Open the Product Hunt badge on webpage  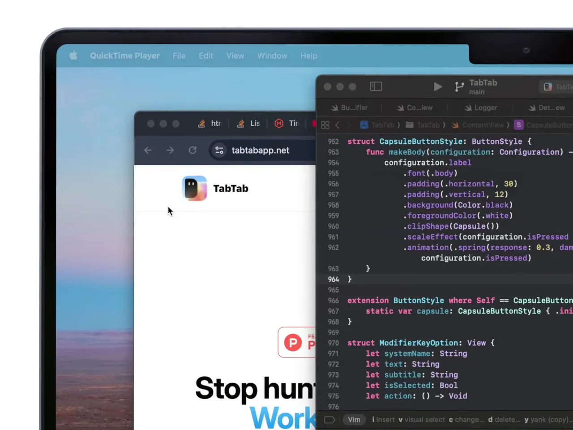(297, 343)
